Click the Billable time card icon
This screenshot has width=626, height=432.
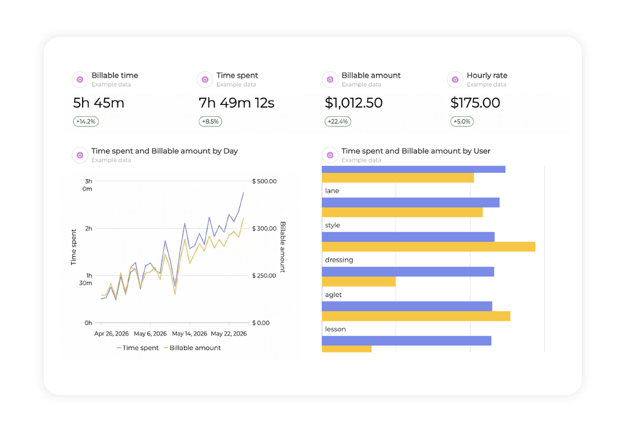click(x=80, y=79)
